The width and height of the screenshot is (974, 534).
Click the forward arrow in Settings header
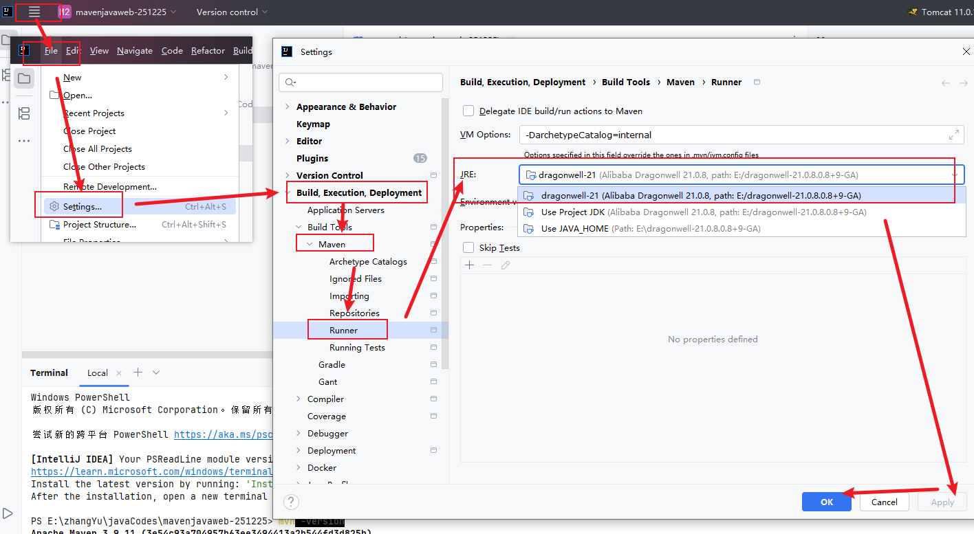pyautogui.click(x=962, y=83)
